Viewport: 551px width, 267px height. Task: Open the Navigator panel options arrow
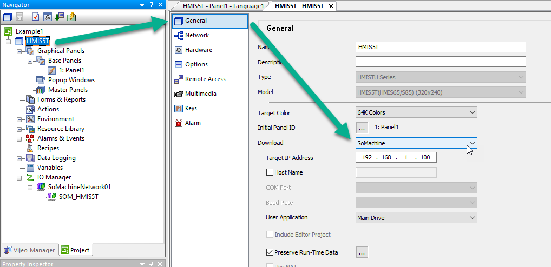coord(142,4)
